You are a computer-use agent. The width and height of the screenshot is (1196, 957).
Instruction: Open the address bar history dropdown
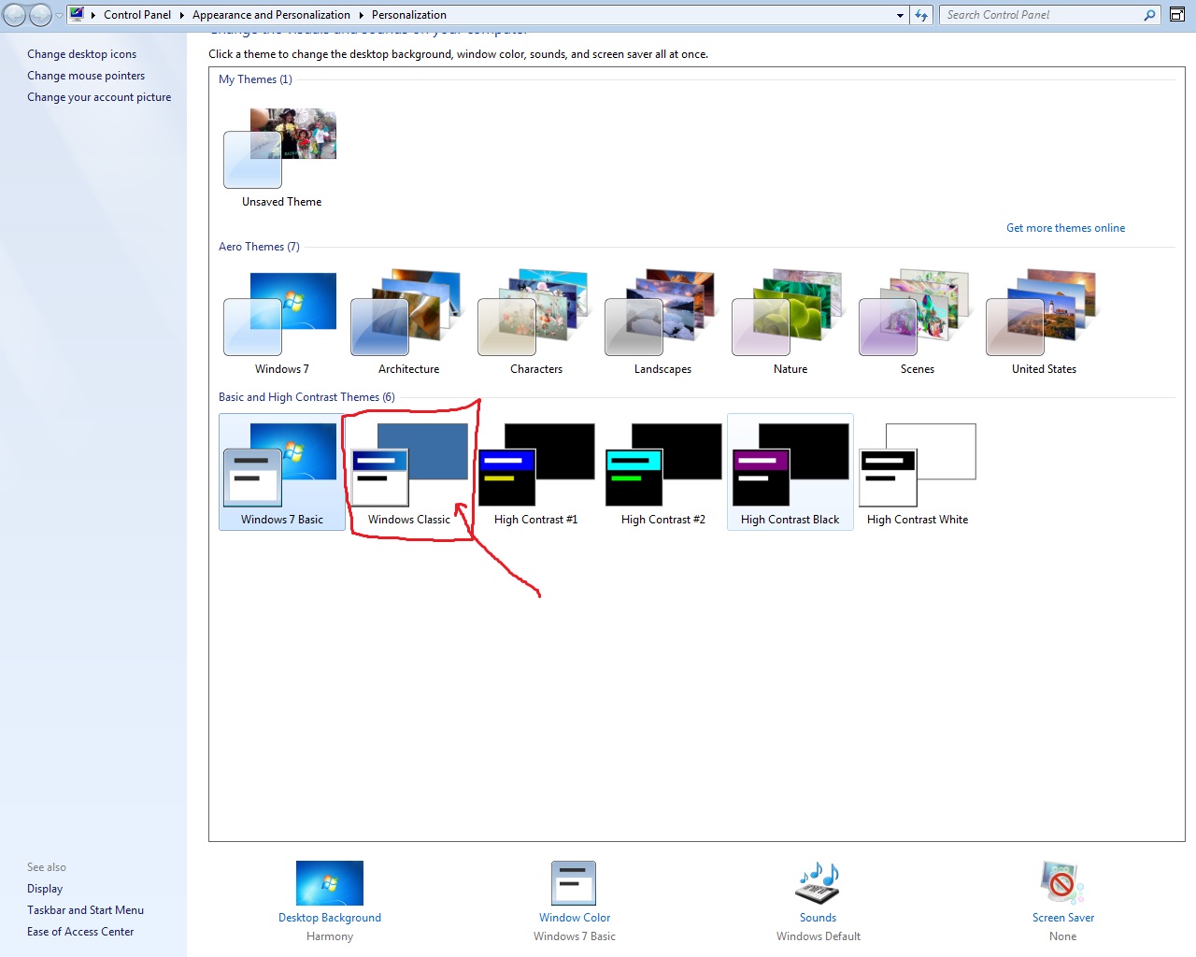[x=900, y=14]
